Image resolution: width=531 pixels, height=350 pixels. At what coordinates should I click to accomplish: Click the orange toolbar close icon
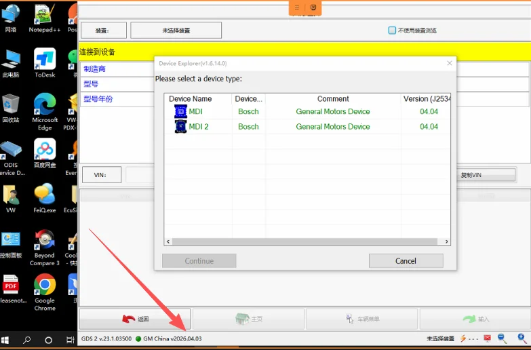click(313, 7)
